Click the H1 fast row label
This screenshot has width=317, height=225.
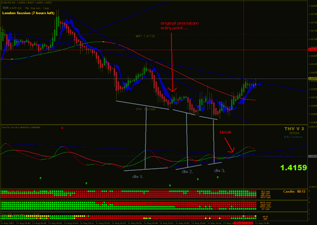265,209
